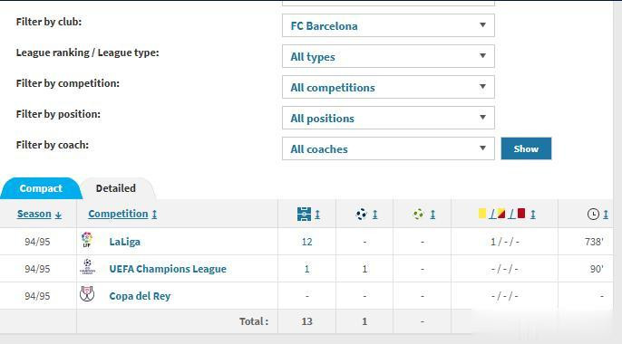This screenshot has width=622, height=344.
Task: Open the FC Barcelona club dropdown
Action: [x=388, y=25]
